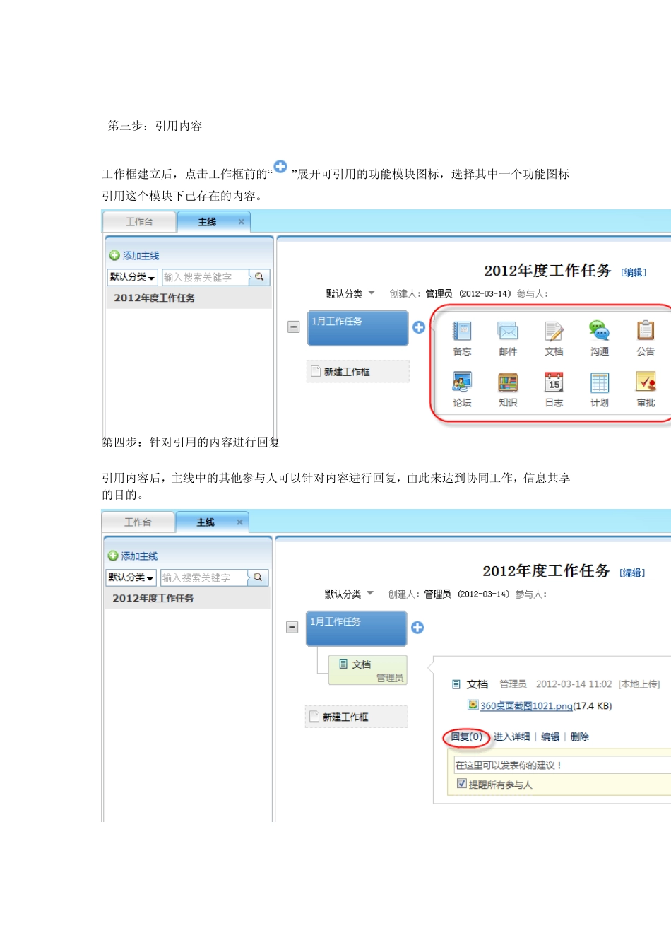Click green plus icon of 添加主线 in lower screenshot
This screenshot has height=950, width=671.
click(113, 556)
